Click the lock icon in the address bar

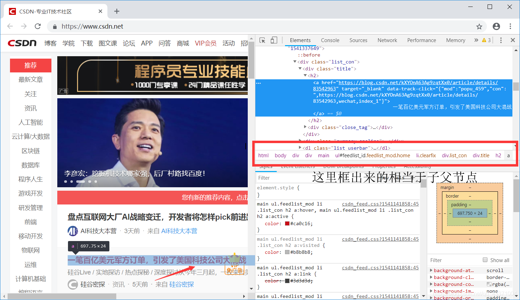55,27
